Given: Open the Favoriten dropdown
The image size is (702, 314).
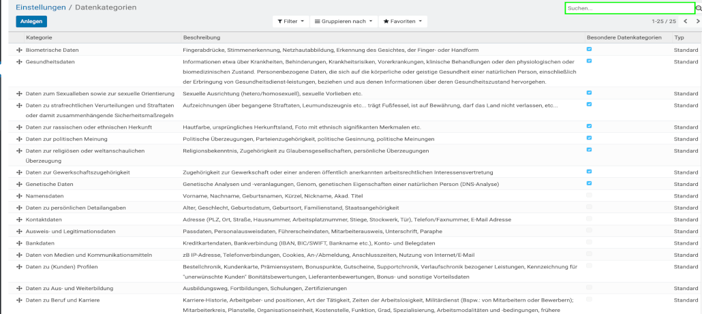Looking at the screenshot, I should click(402, 22).
